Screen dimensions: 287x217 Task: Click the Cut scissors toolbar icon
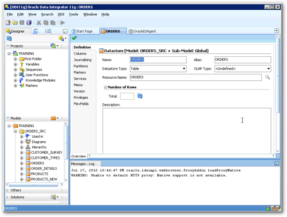tap(39, 23)
